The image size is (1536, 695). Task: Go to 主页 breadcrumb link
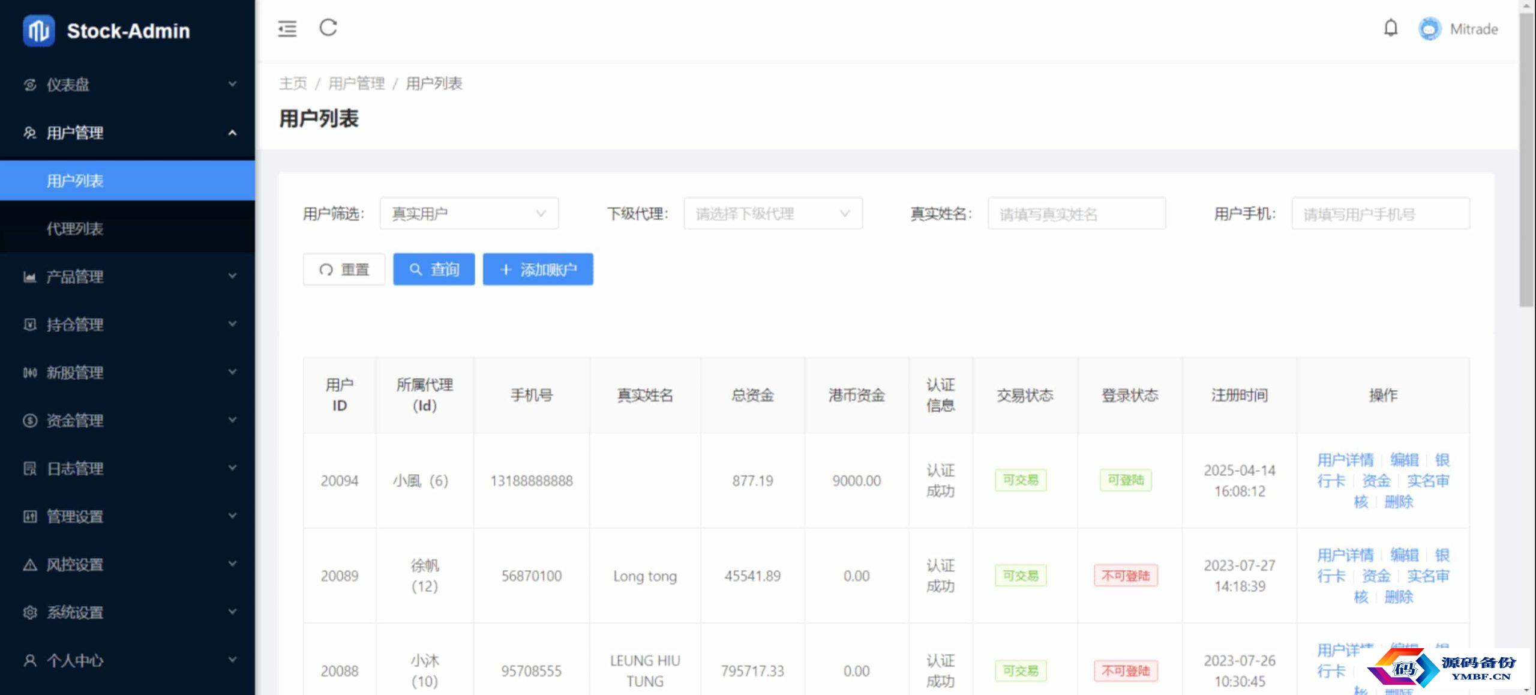pyautogui.click(x=293, y=83)
